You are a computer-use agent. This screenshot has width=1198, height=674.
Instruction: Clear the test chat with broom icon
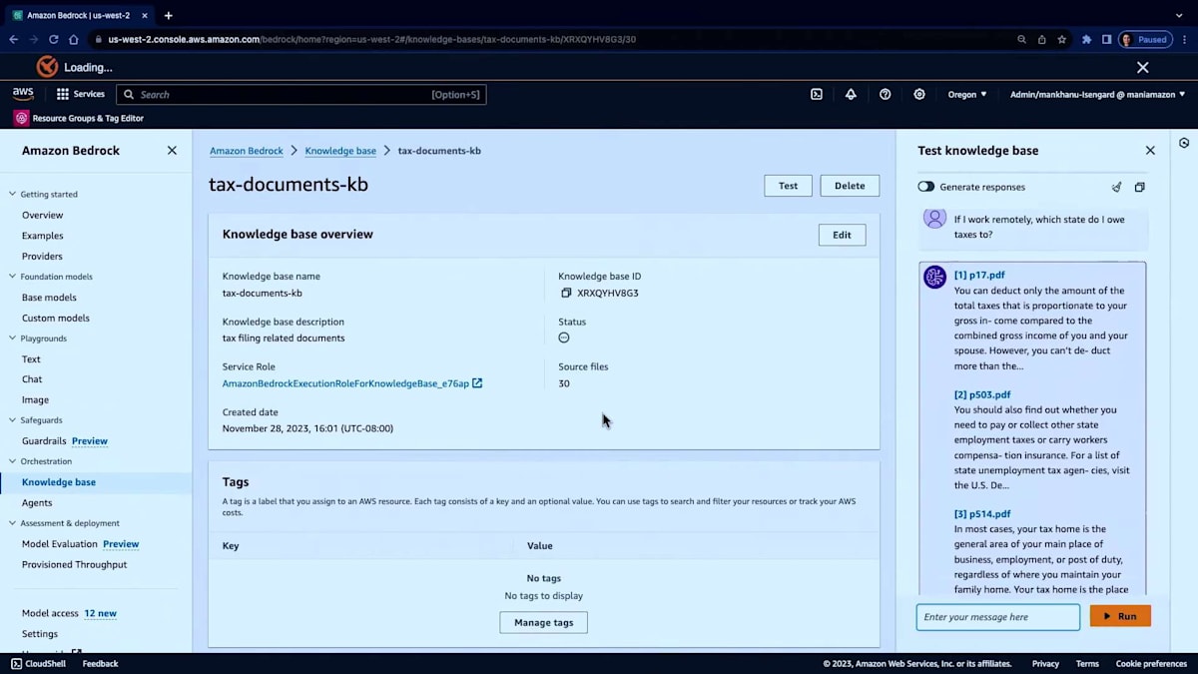coord(1116,187)
